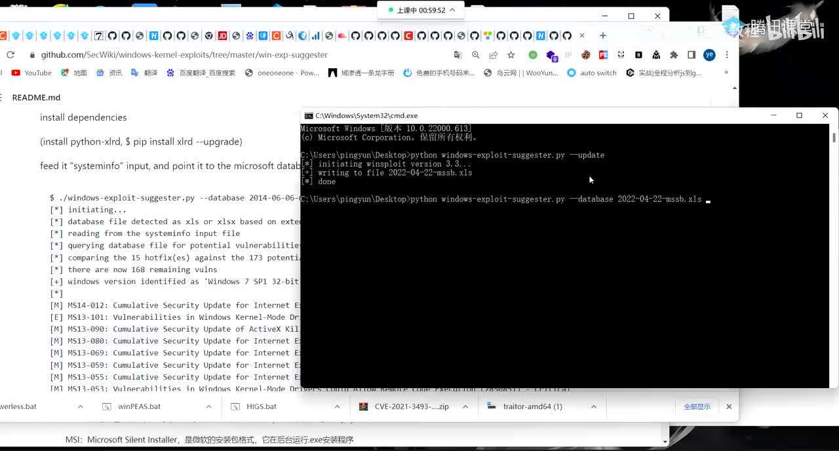Click 全部显示 to show all downloads
Viewport: 839px width, 451px height.
tap(697, 406)
